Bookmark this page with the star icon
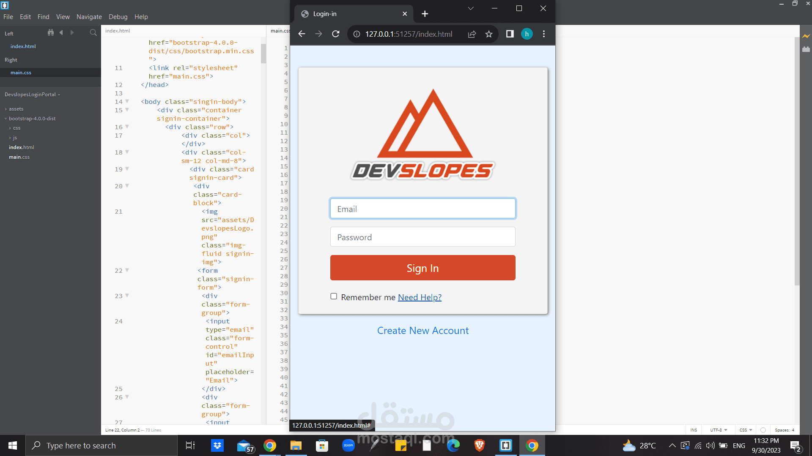The image size is (812, 456). pyautogui.click(x=489, y=34)
